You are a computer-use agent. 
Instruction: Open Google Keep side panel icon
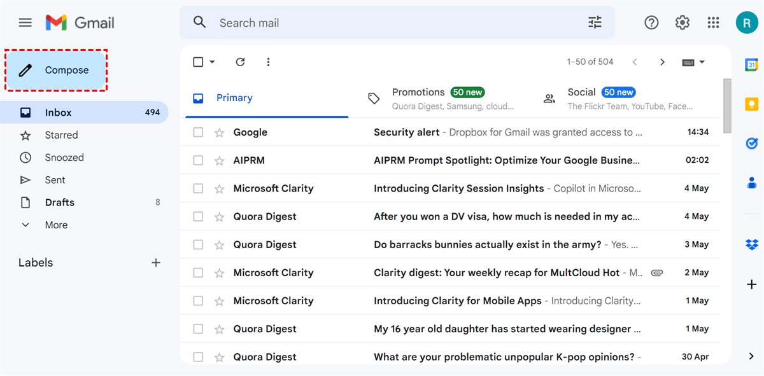tap(751, 104)
